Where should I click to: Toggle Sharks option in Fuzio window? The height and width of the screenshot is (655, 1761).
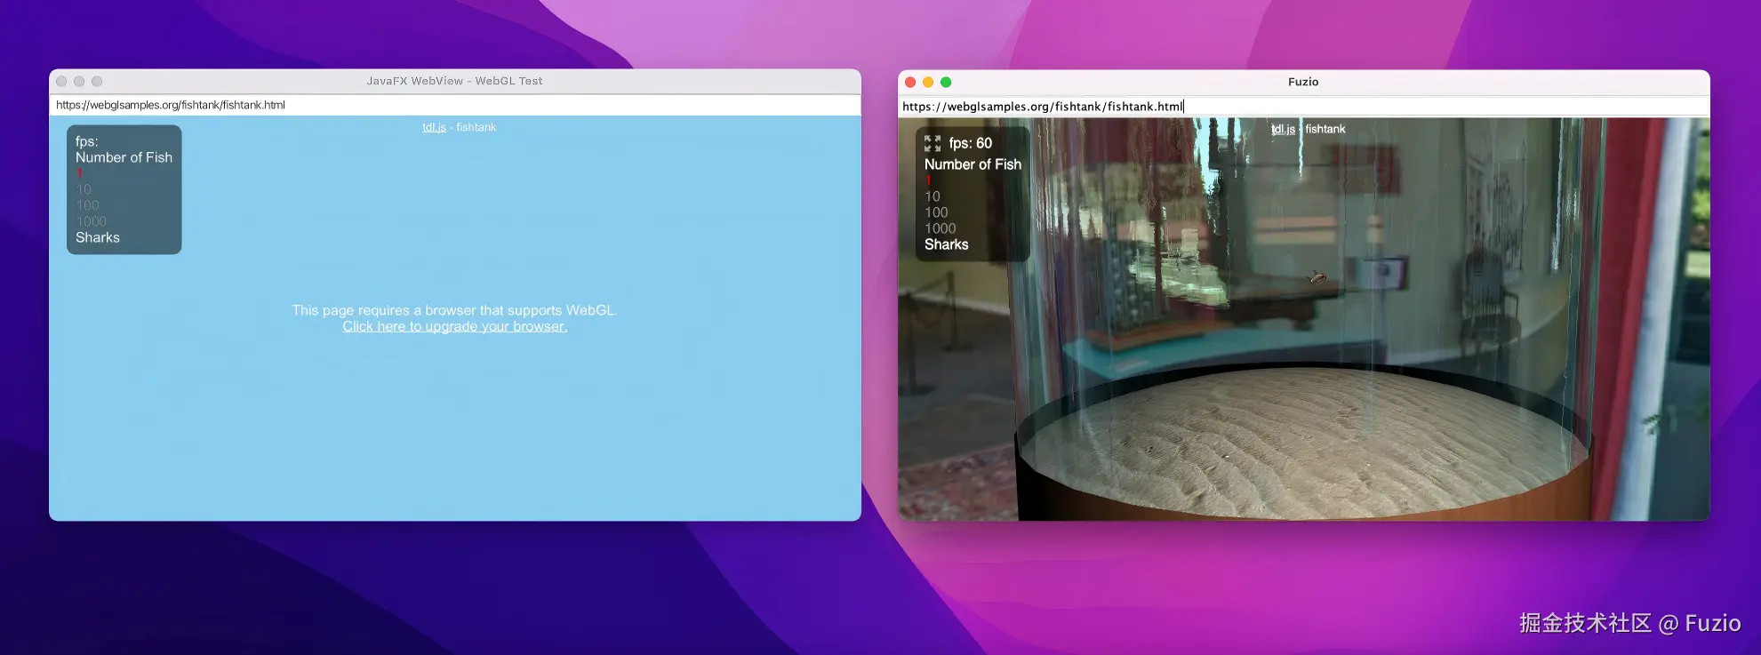pyautogui.click(x=947, y=244)
